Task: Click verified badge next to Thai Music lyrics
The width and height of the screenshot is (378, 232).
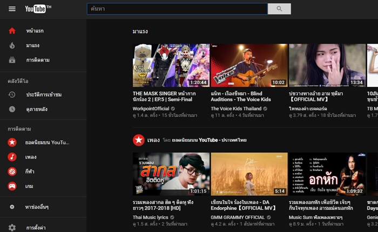Action: [x=172, y=217]
